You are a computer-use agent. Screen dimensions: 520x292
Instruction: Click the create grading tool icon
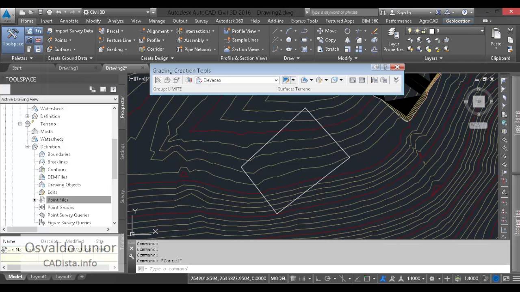pos(286,80)
